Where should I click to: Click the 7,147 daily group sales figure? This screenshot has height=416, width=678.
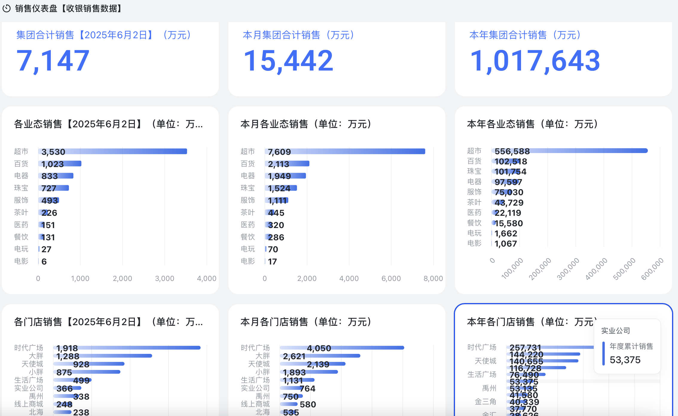click(53, 61)
